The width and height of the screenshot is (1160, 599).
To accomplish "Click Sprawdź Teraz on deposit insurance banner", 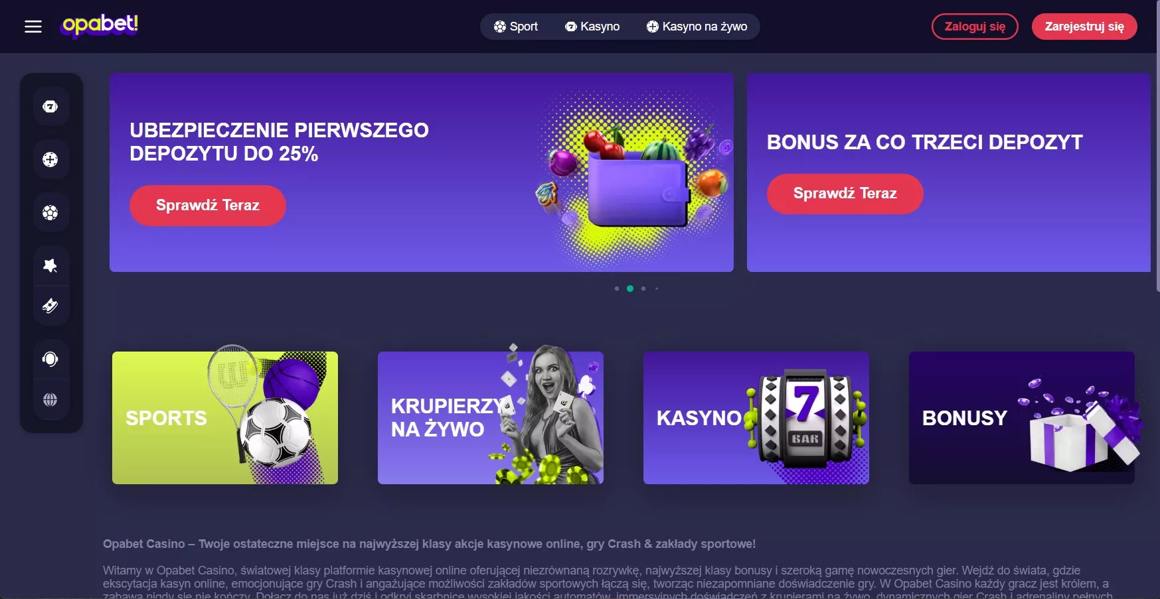I will (x=208, y=206).
